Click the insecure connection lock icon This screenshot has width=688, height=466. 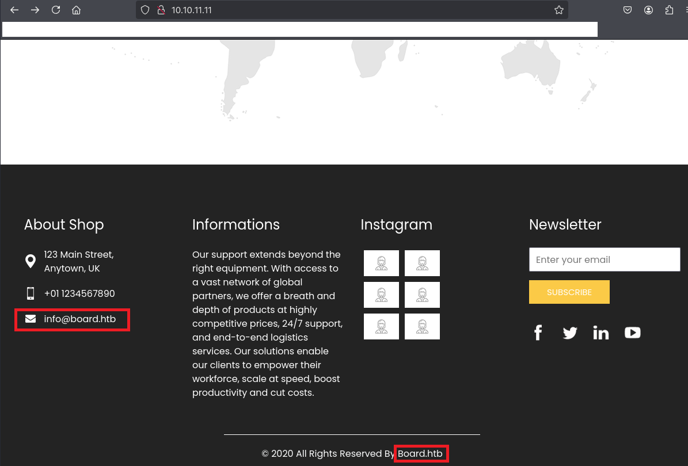click(161, 10)
